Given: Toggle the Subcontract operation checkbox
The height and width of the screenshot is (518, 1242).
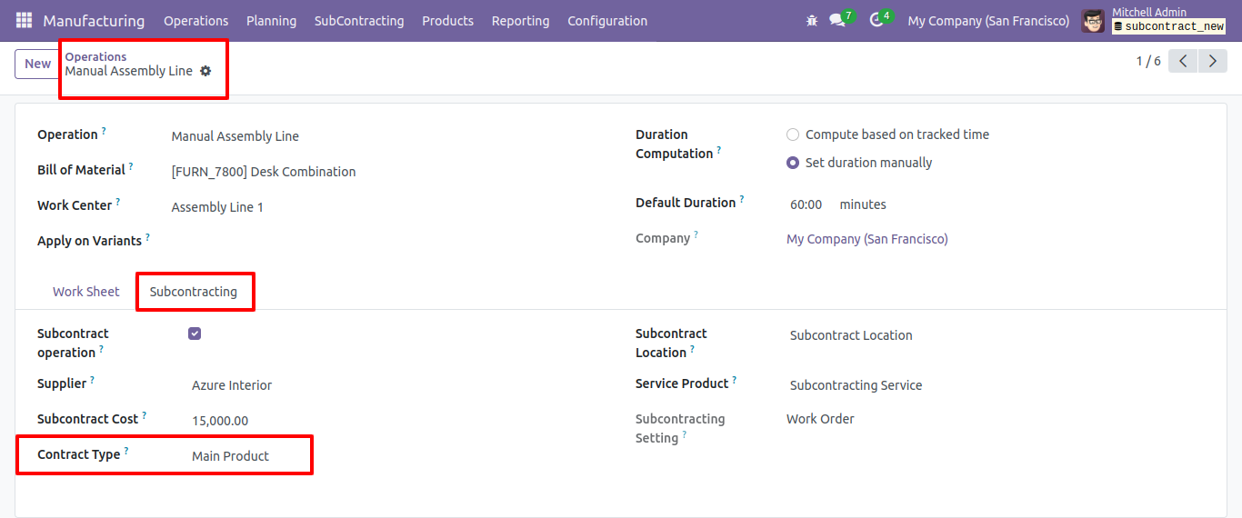Looking at the screenshot, I should pos(195,334).
